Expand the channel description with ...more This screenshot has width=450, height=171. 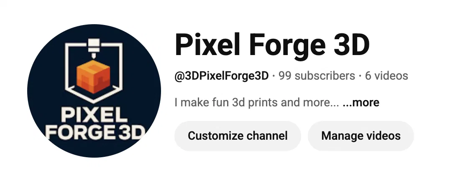pos(361,102)
